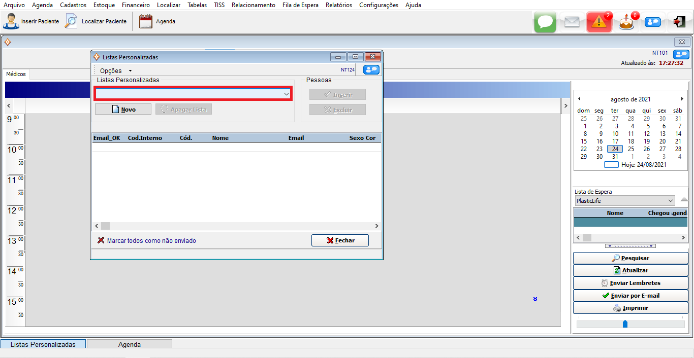The height and width of the screenshot is (358, 694).
Task: Open the Localizar Paciente search icon
Action: 71,21
